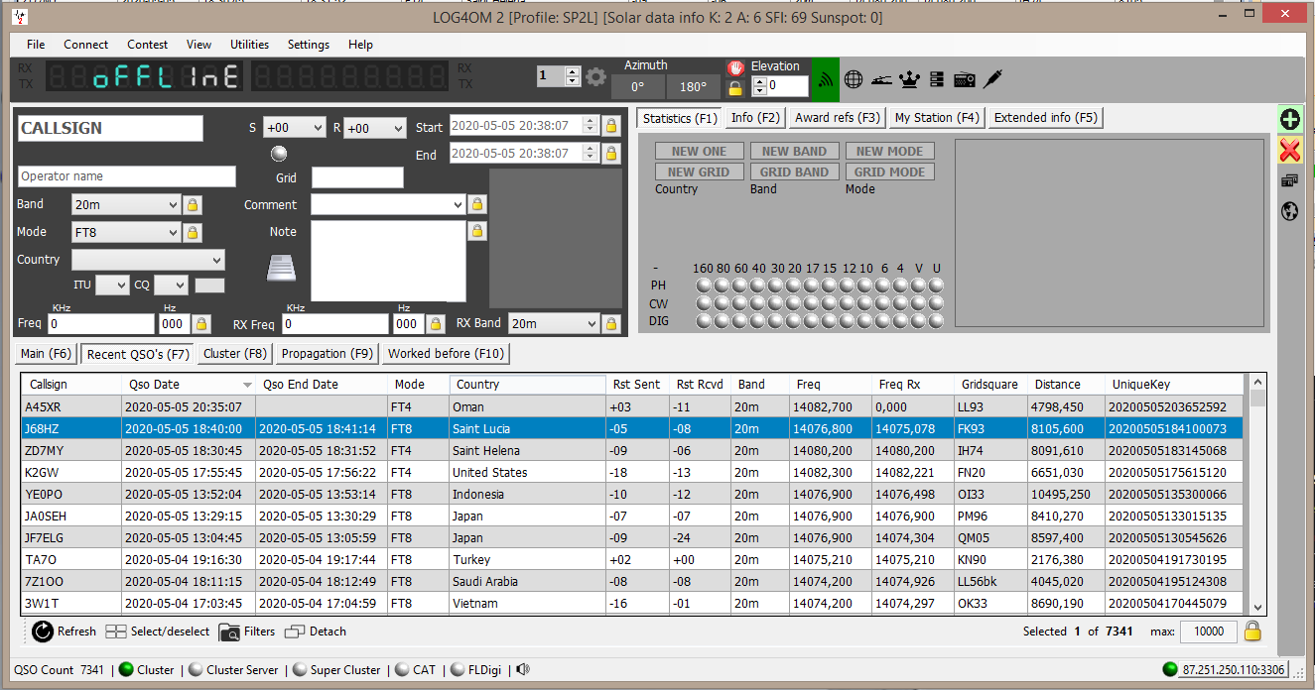Switch to the Cluster (F8) tab
Image resolution: width=1315 pixels, height=690 pixels.
pyautogui.click(x=234, y=354)
